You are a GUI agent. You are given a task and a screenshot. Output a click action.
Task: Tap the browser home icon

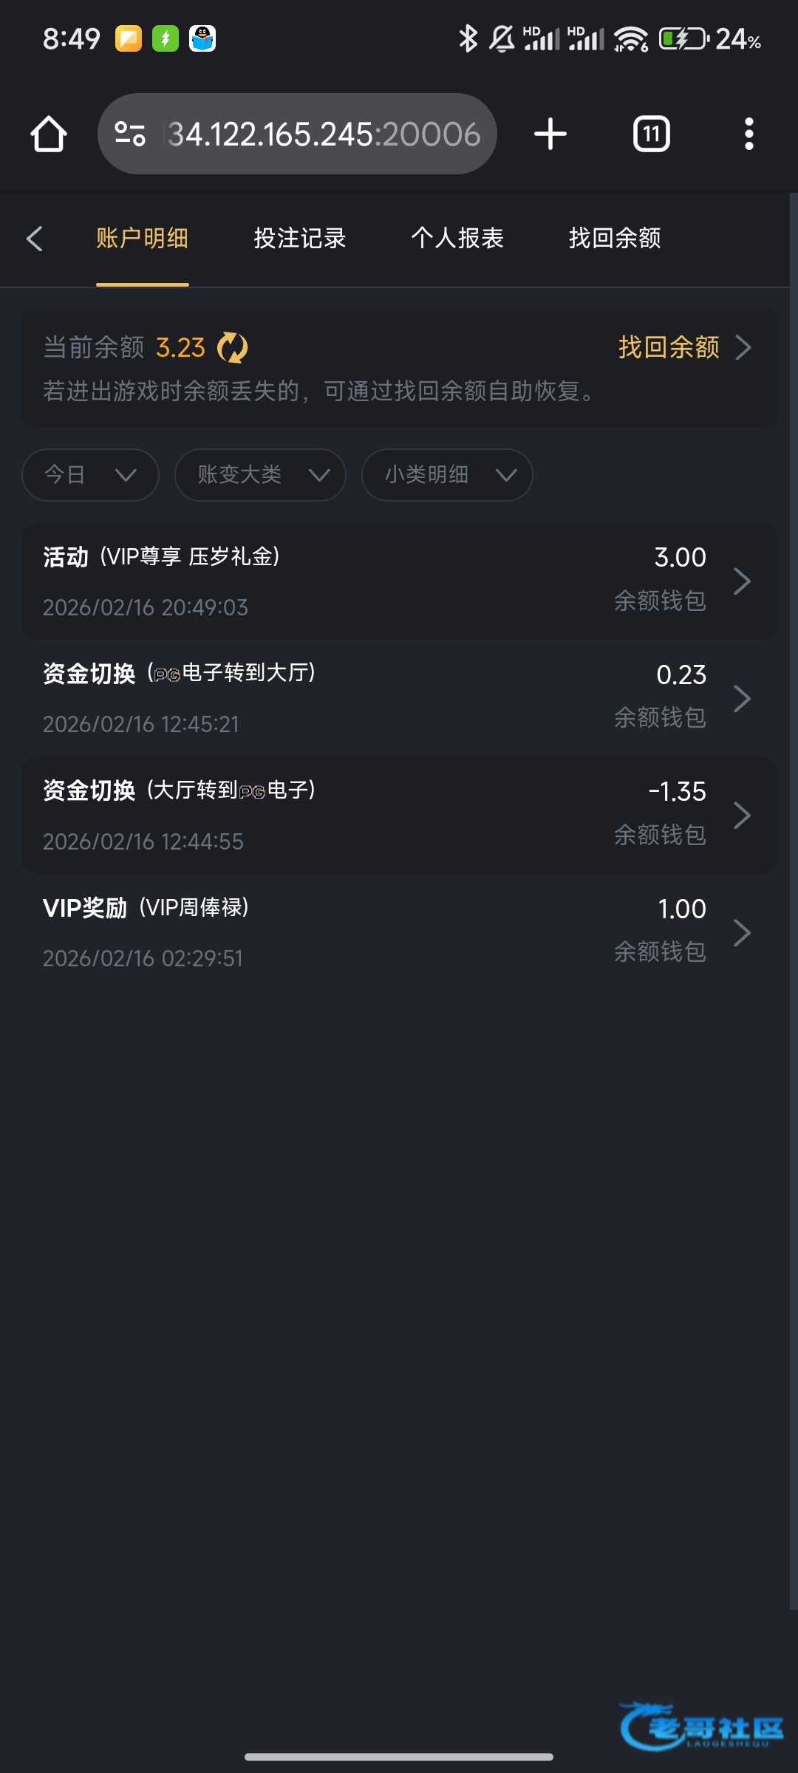tap(49, 134)
